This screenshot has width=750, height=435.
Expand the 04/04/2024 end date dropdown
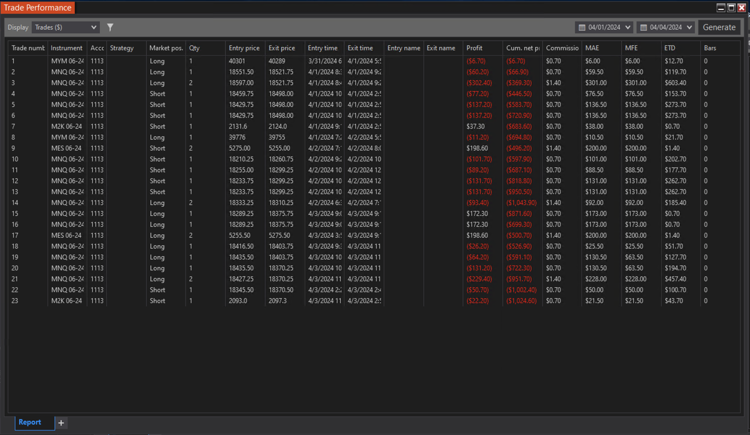point(689,27)
